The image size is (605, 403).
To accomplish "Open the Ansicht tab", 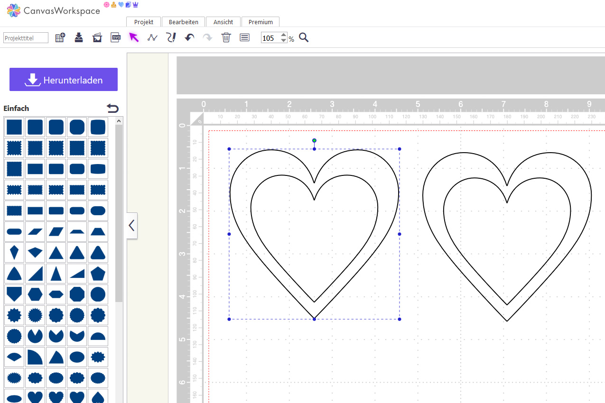I will 223,22.
